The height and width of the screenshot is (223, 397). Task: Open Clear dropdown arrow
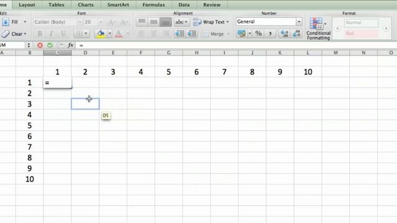pyautogui.click(x=25, y=34)
